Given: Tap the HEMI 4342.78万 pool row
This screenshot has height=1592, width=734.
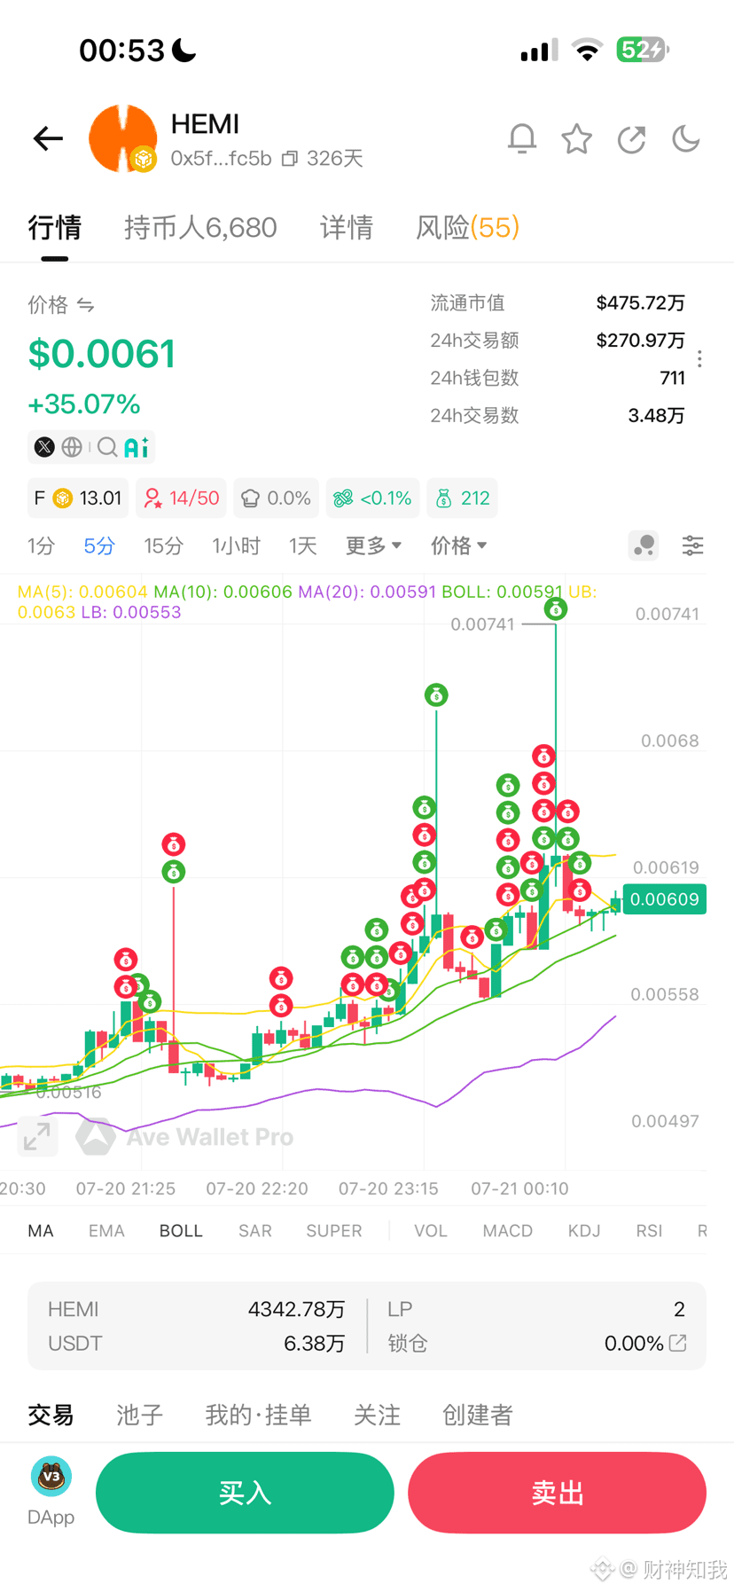Looking at the screenshot, I should click(x=196, y=1309).
